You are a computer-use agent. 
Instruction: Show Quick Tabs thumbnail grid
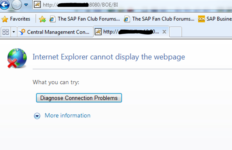(x=6, y=32)
